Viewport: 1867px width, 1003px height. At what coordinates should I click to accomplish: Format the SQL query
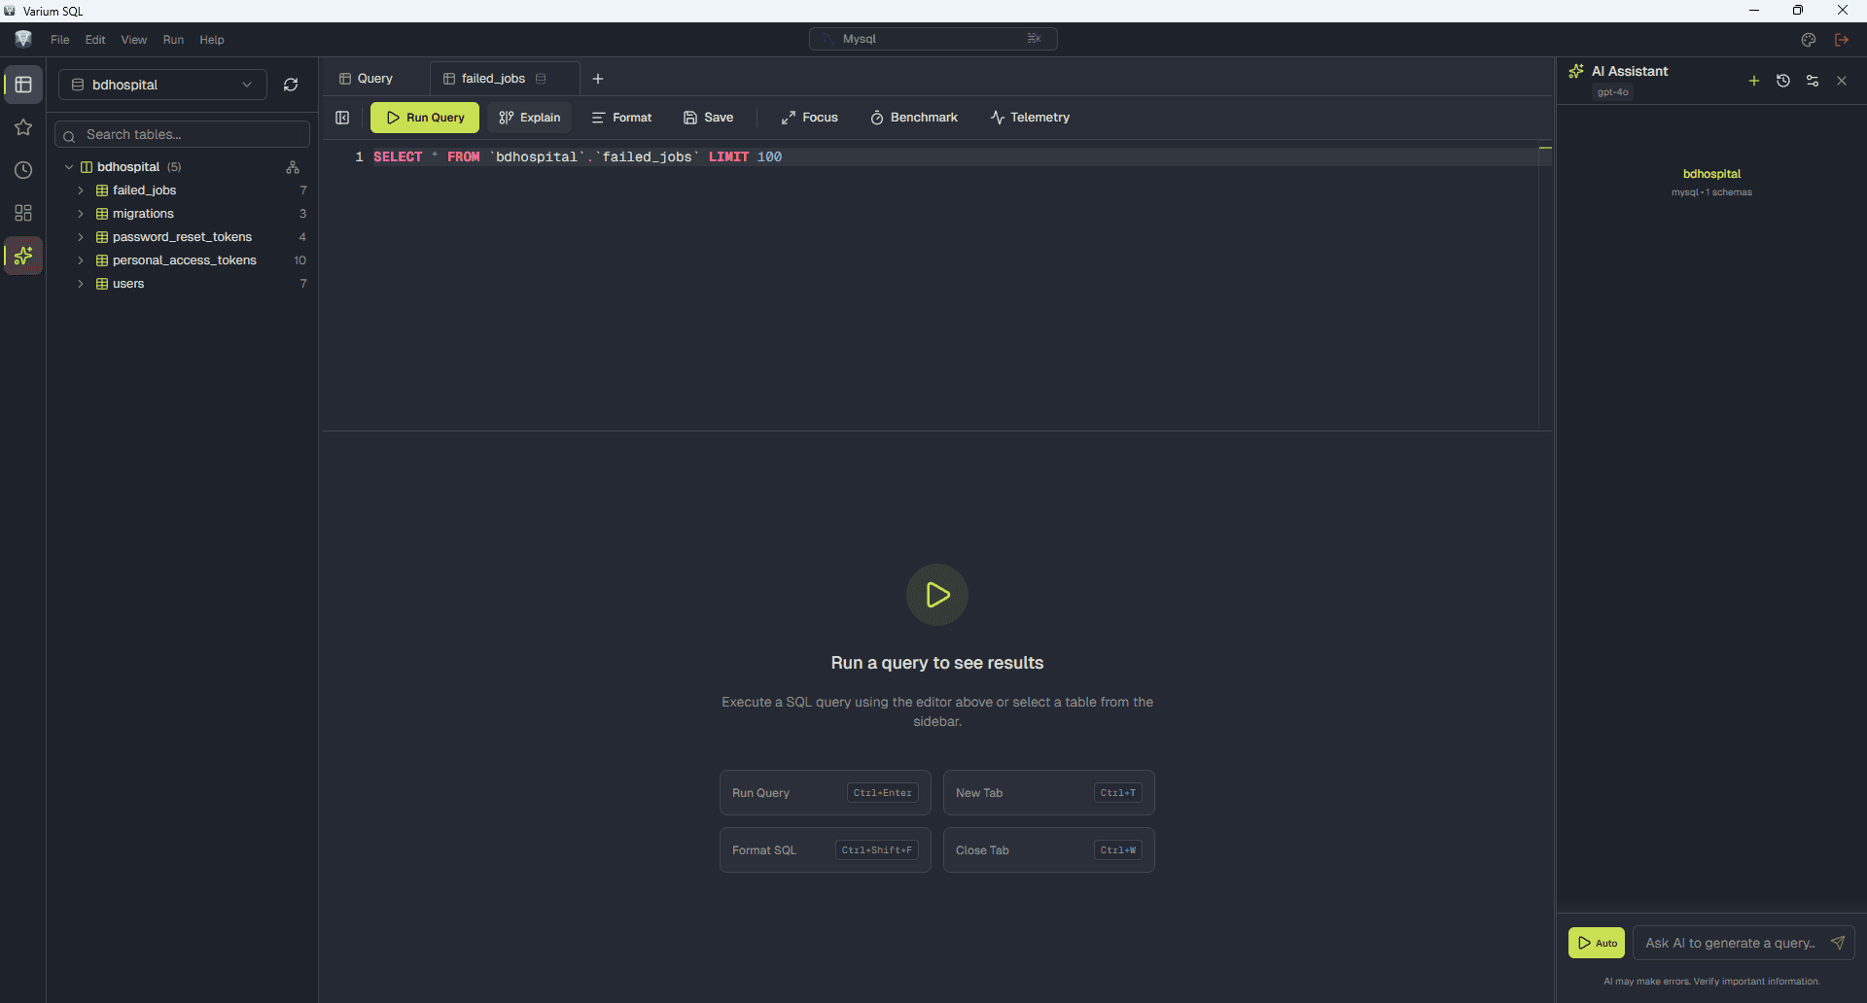pyautogui.click(x=621, y=117)
